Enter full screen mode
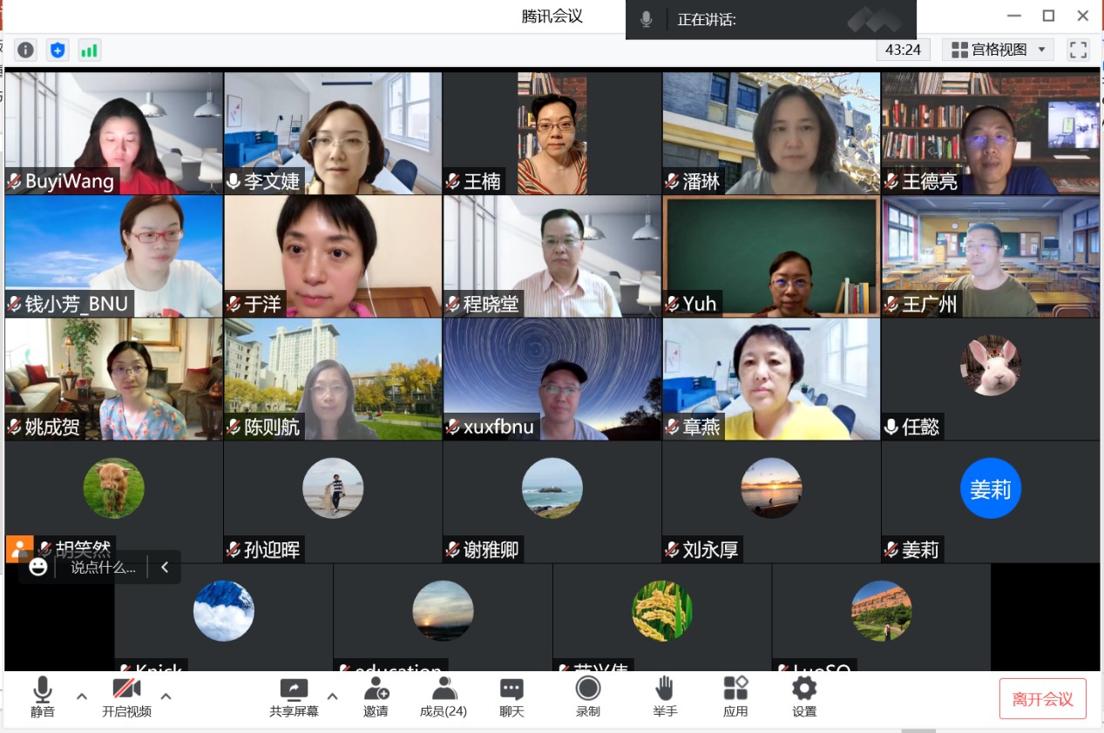The image size is (1104, 733). (1078, 50)
